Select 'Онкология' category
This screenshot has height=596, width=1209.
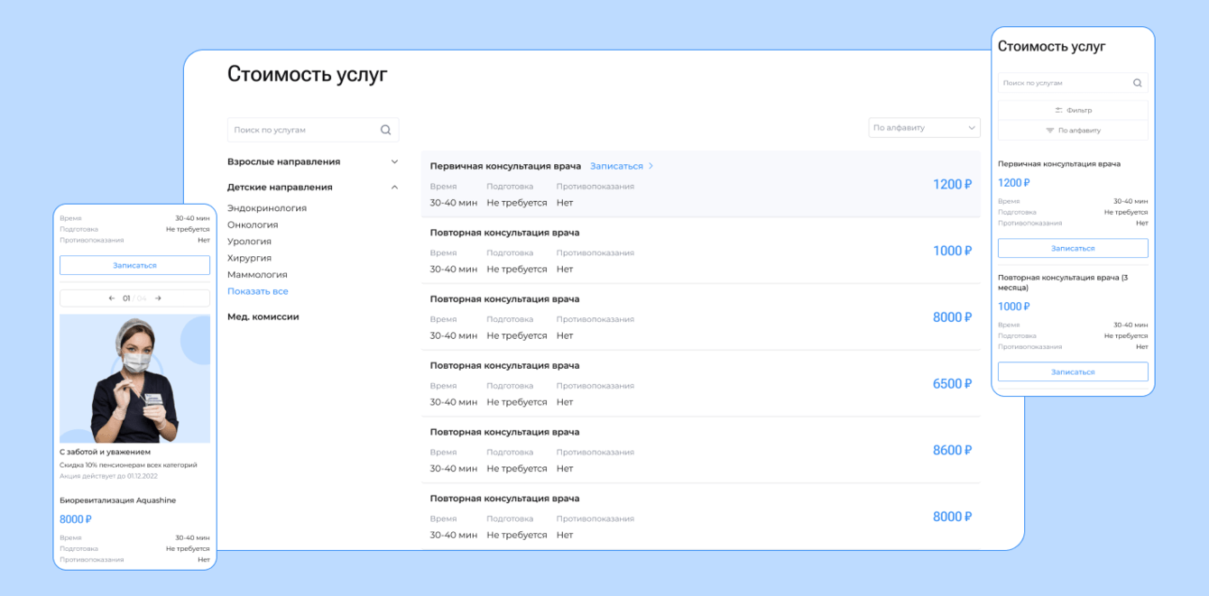click(x=253, y=225)
